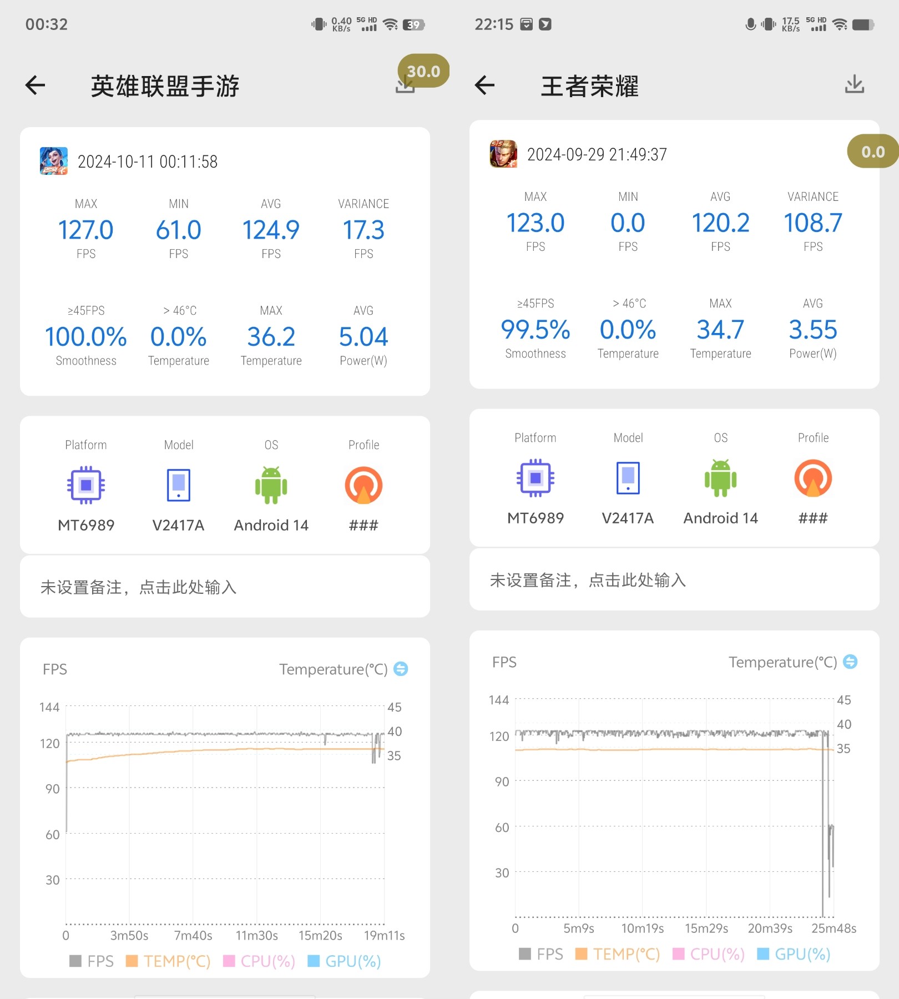Tap 127.0 MAX FPS value
Image resolution: width=899 pixels, height=999 pixels.
point(86,230)
